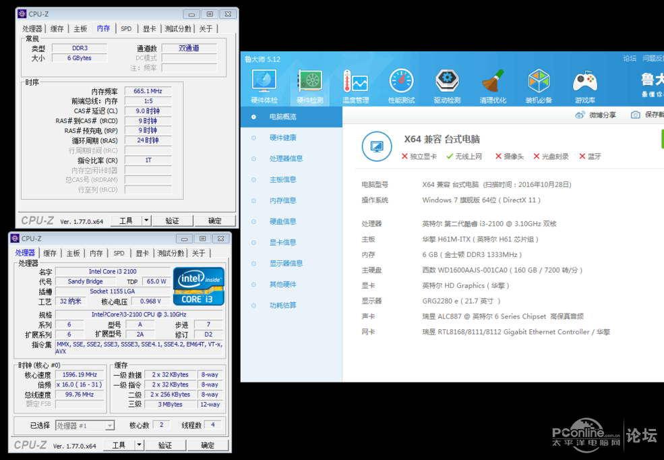This screenshot has height=460, width=664.
Task: Switch to SPD tab in memory window
Action: (x=126, y=29)
